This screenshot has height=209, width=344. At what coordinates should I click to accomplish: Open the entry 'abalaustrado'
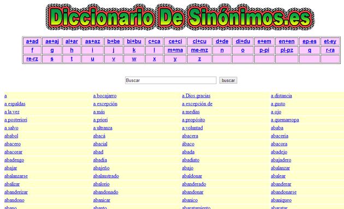[x=106, y=176]
